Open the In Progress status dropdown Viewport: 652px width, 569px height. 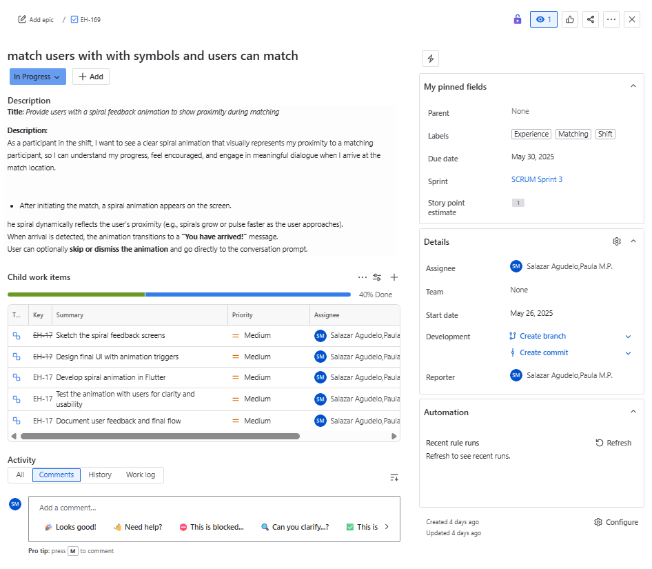[37, 77]
